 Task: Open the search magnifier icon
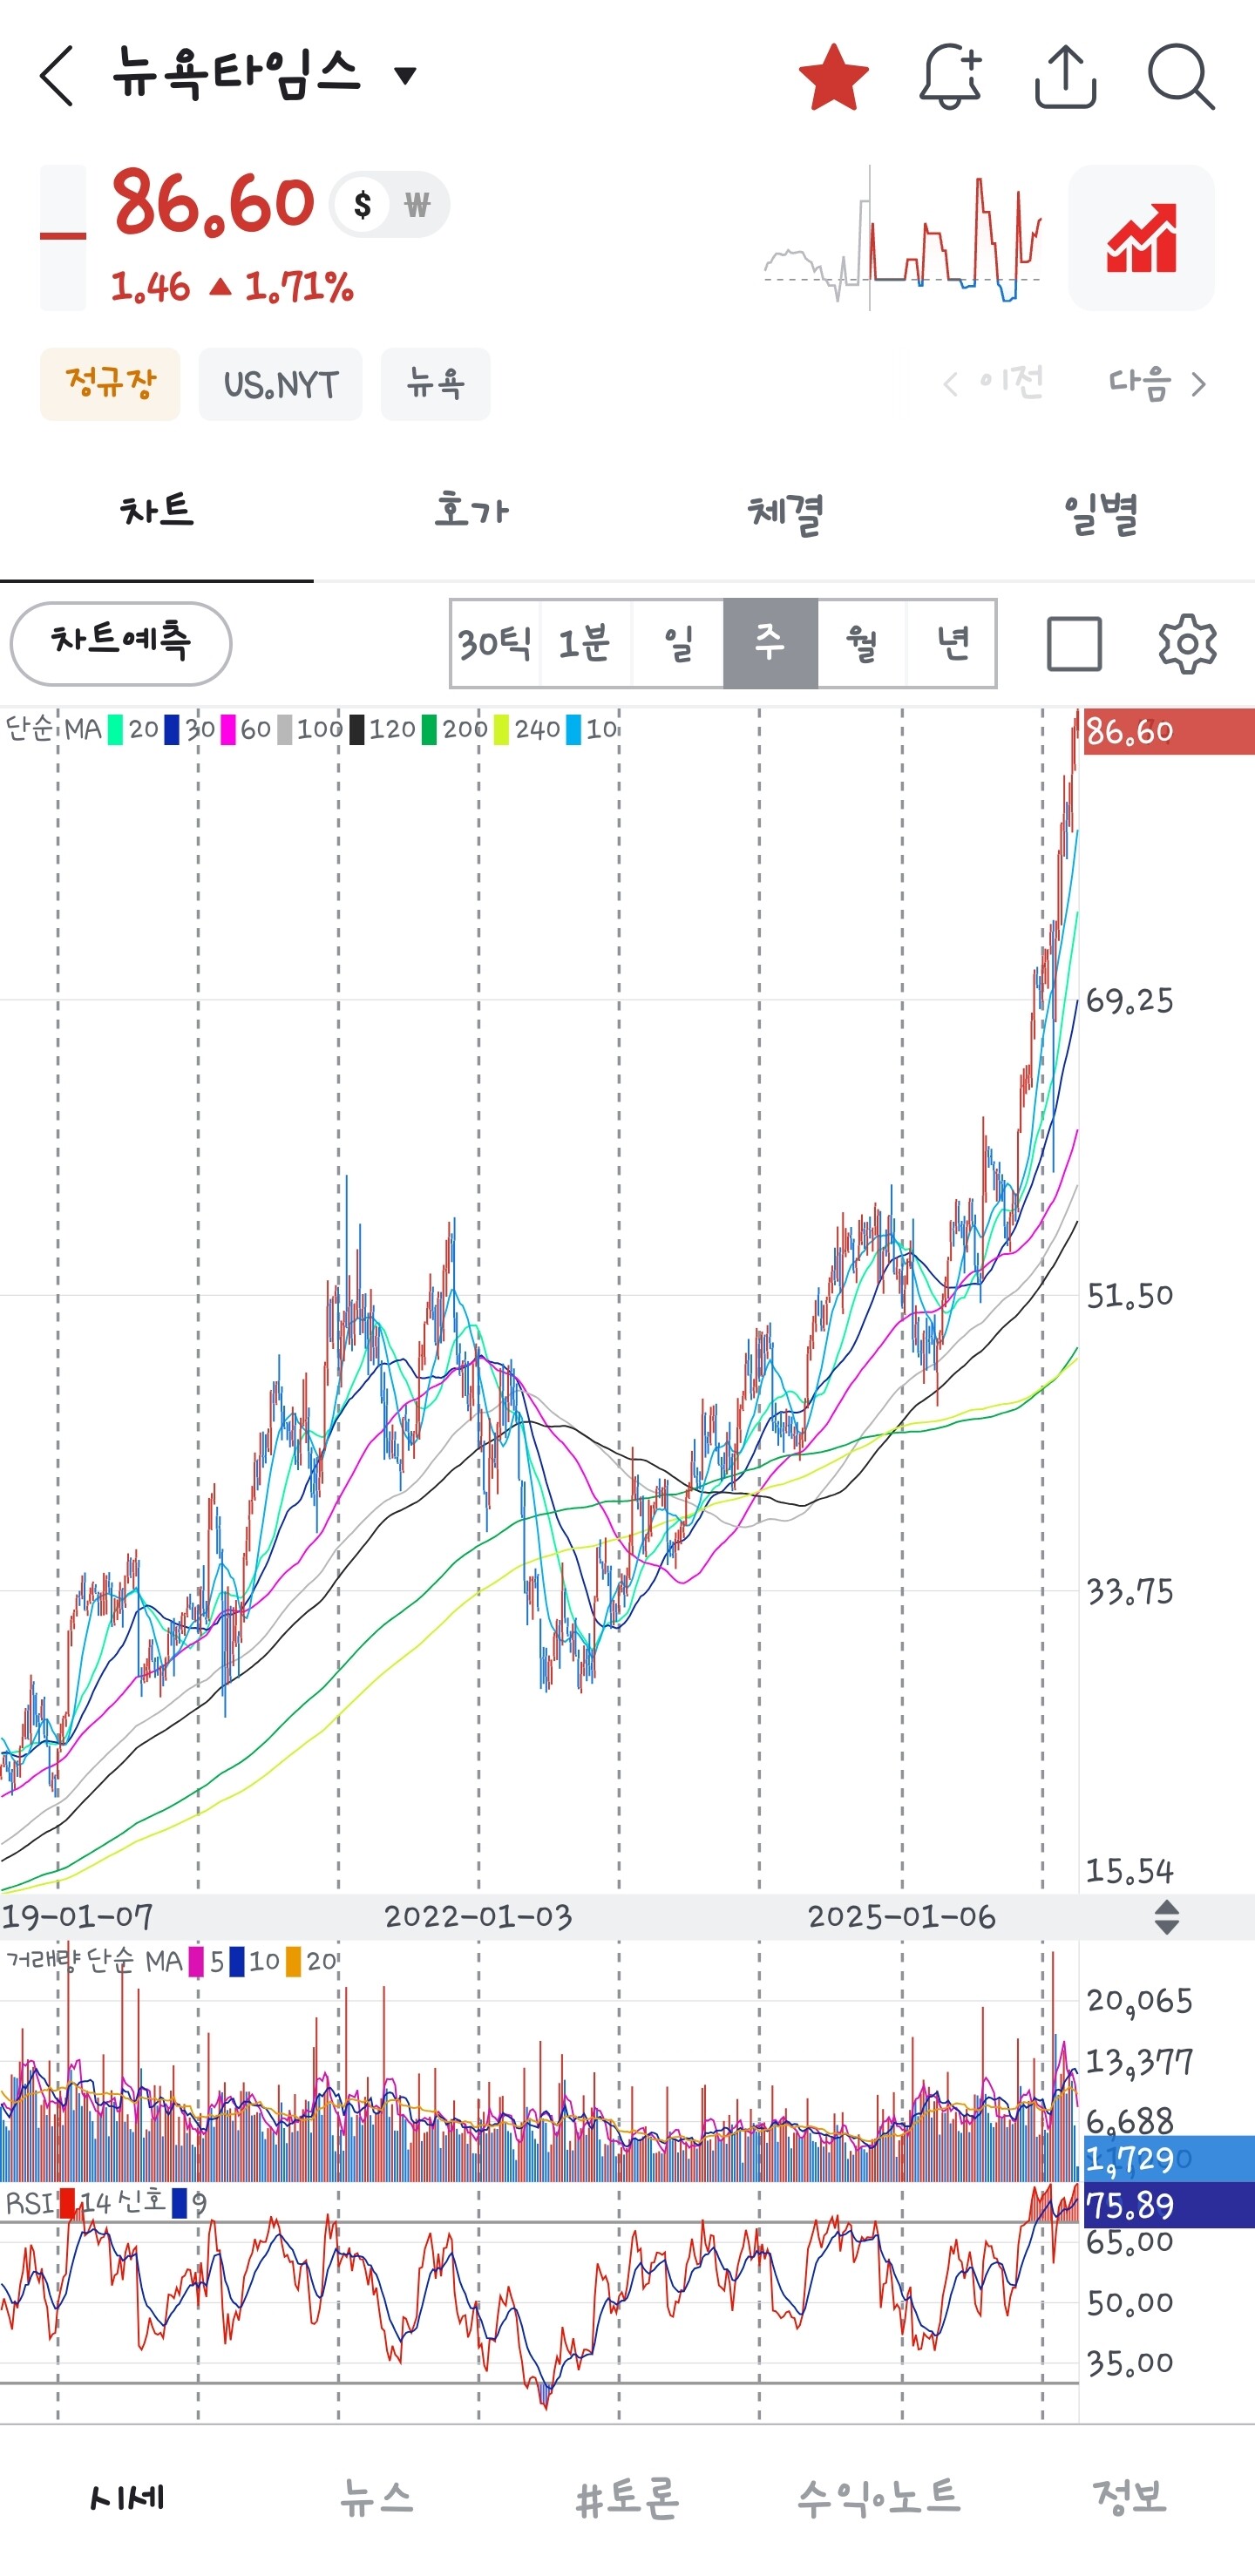[1181, 76]
